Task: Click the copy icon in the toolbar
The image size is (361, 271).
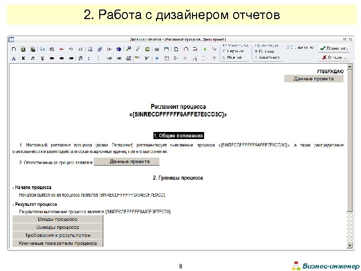Action: pyautogui.click(x=42, y=49)
